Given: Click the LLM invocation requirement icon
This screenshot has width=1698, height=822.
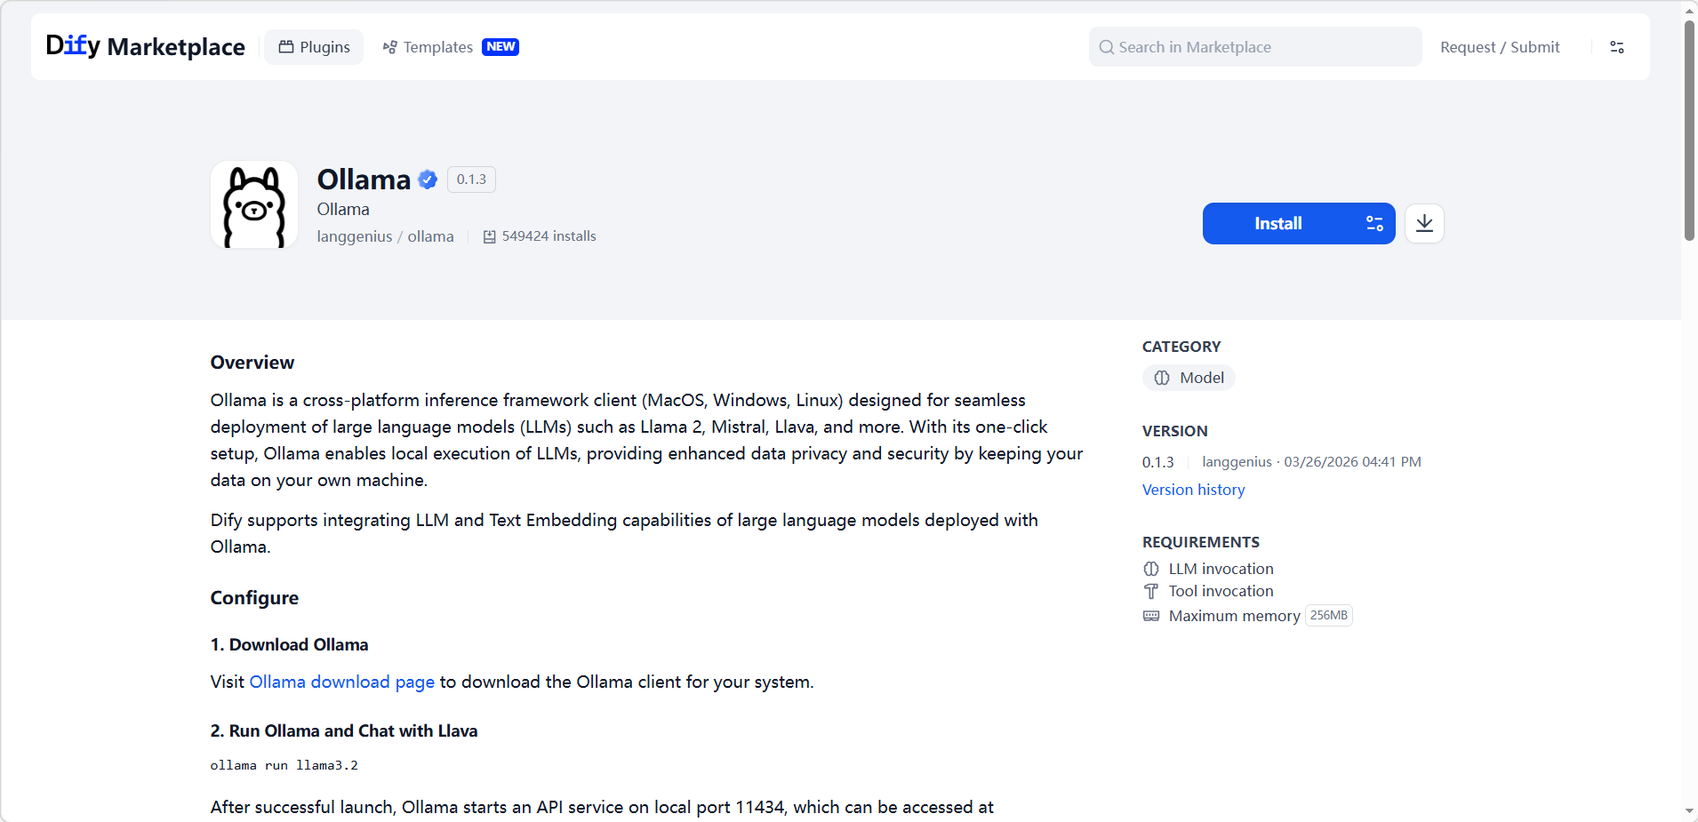Looking at the screenshot, I should [x=1151, y=569].
